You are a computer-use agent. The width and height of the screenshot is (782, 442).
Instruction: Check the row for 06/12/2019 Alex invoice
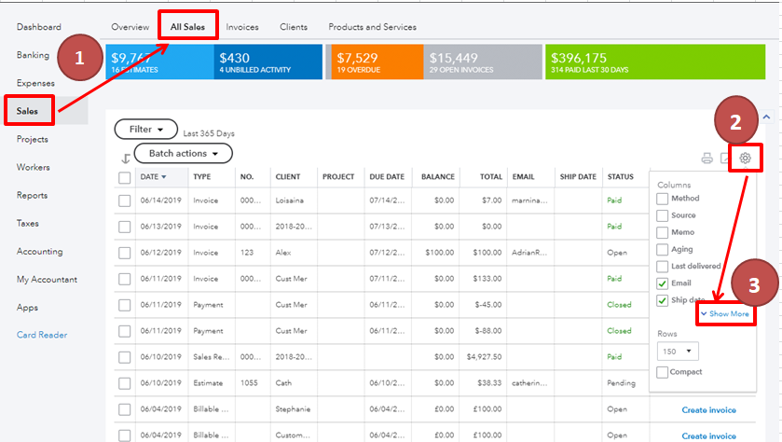[x=125, y=253]
